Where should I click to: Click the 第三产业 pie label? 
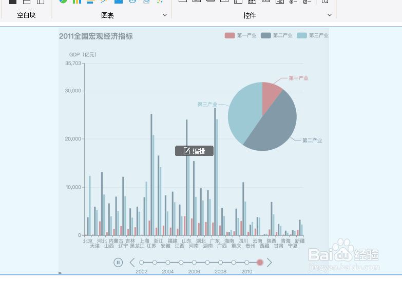(207, 104)
